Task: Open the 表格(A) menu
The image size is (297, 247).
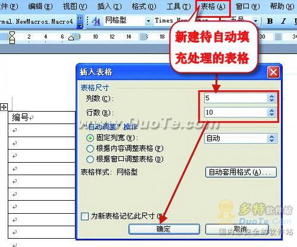Action: [213, 7]
